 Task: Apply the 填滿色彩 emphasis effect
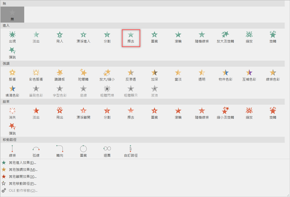[12, 91]
